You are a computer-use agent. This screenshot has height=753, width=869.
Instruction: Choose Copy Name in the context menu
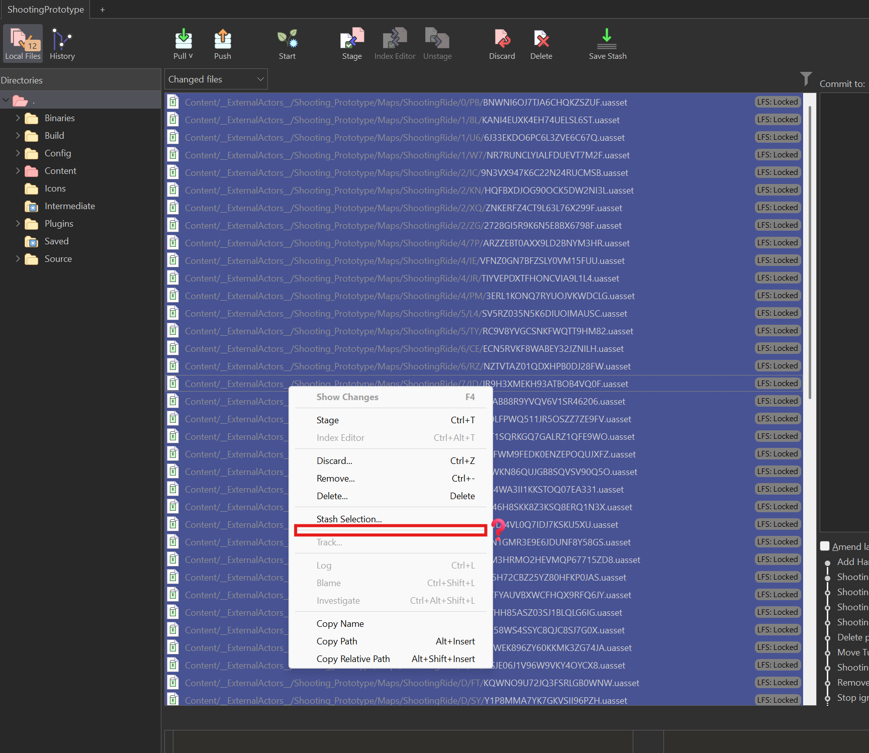tap(391, 624)
